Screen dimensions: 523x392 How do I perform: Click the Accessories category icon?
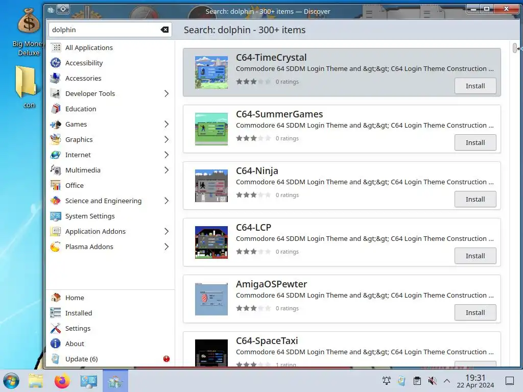pos(56,78)
